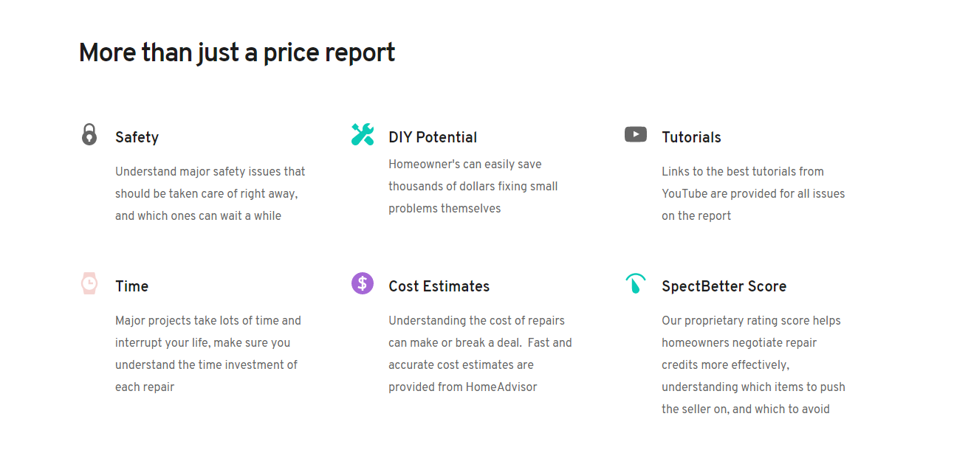The width and height of the screenshot is (971, 453).
Task: Click the teal gauge SpectBetter icon
Action: click(x=635, y=283)
